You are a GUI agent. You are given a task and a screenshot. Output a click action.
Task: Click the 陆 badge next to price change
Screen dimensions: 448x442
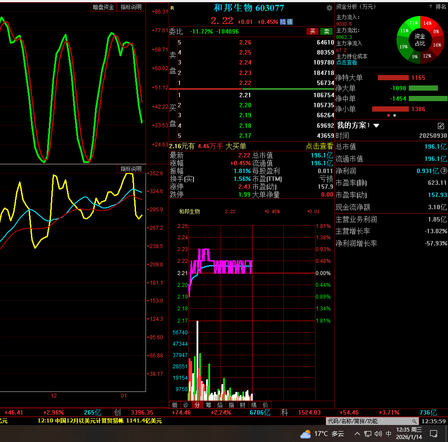click(x=283, y=22)
